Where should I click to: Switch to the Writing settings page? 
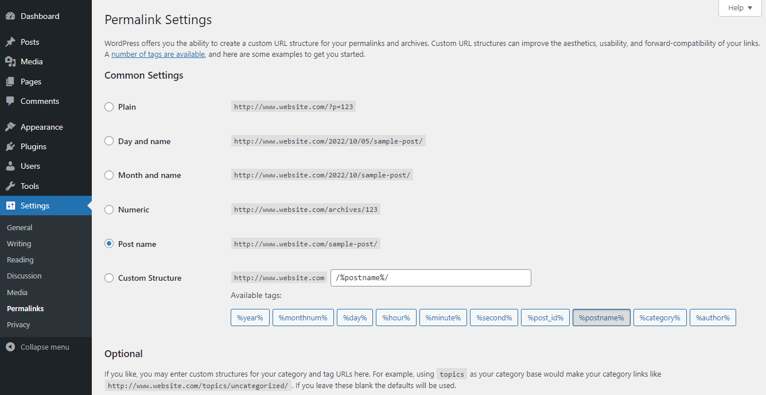19,243
